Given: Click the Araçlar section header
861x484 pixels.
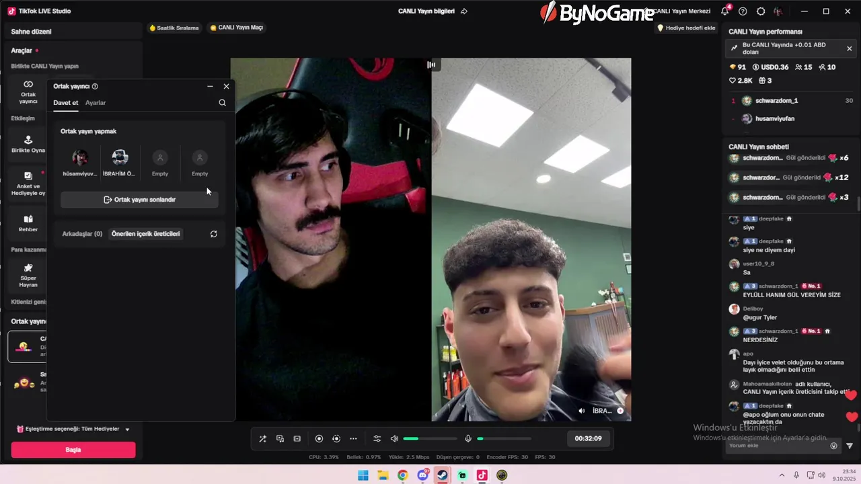Looking at the screenshot, I should click(x=22, y=50).
